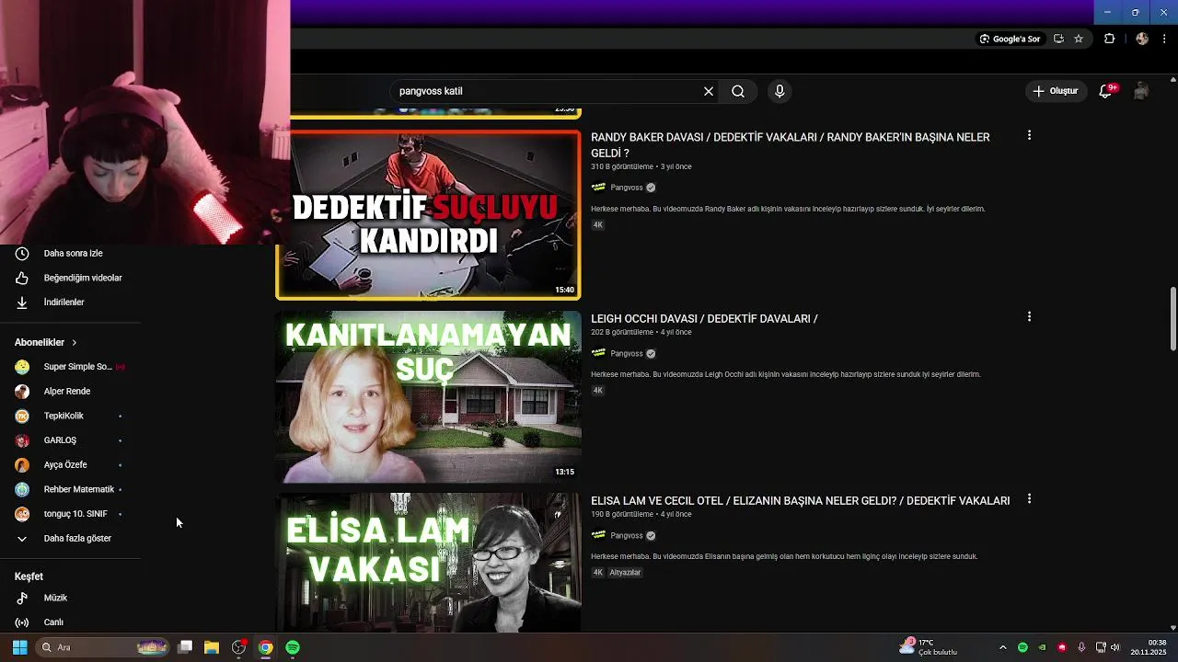The image size is (1178, 662).
Task: Click the magnifier search button
Action: pyautogui.click(x=738, y=91)
